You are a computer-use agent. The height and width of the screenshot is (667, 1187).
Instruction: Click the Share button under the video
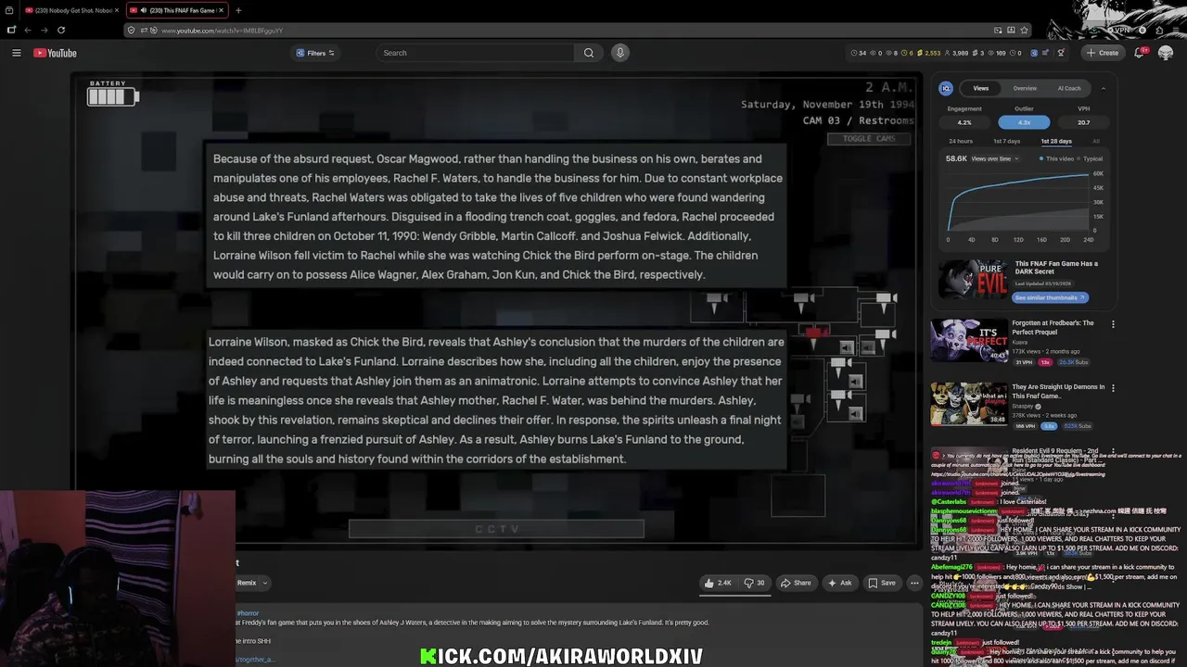(796, 583)
